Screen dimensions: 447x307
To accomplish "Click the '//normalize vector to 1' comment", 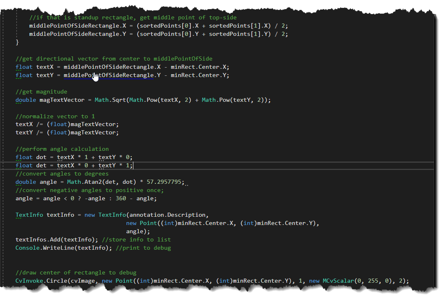I will click(x=55, y=116).
